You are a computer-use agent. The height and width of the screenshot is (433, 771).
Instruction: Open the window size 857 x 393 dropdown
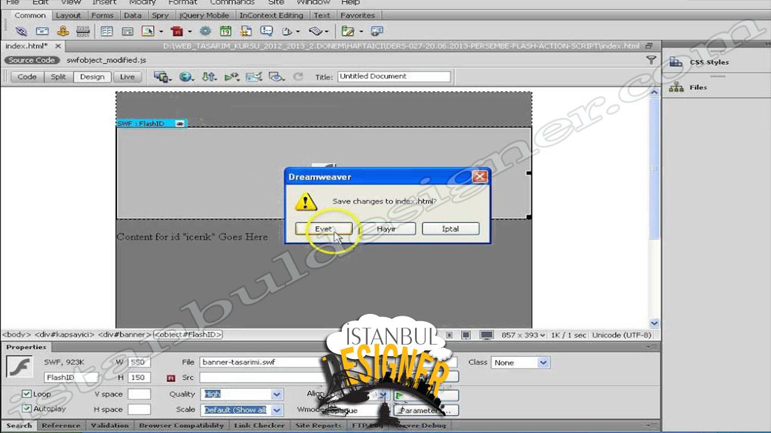(x=523, y=335)
